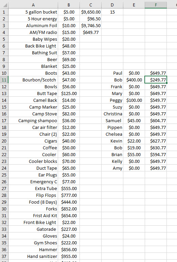This screenshot has height=262, width=177.
Task: Select column A header
Action: (33, 5)
